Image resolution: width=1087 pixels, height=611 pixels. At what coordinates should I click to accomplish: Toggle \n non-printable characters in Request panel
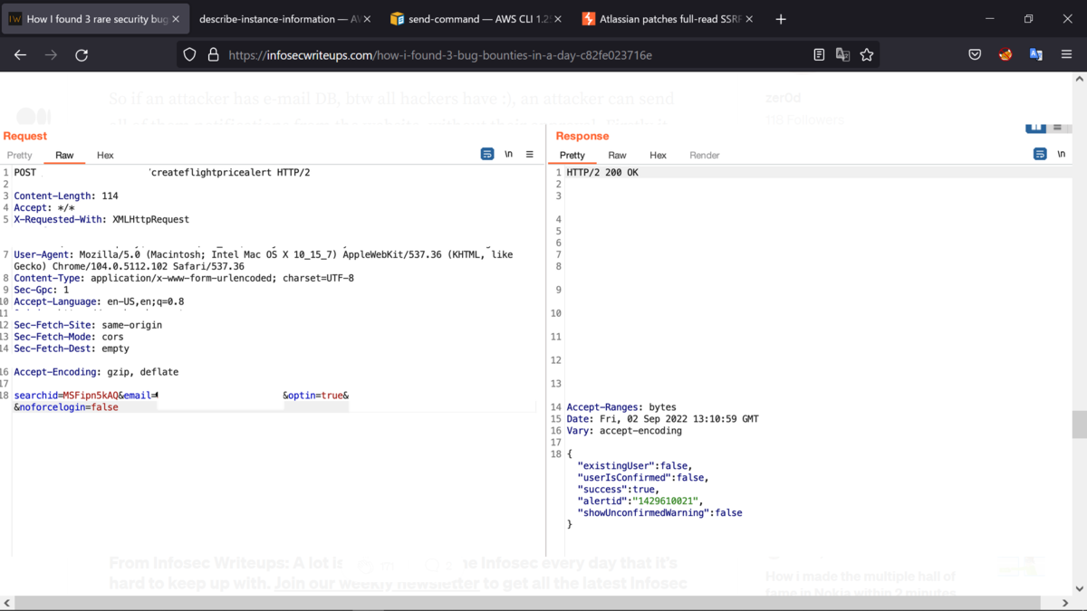point(509,154)
